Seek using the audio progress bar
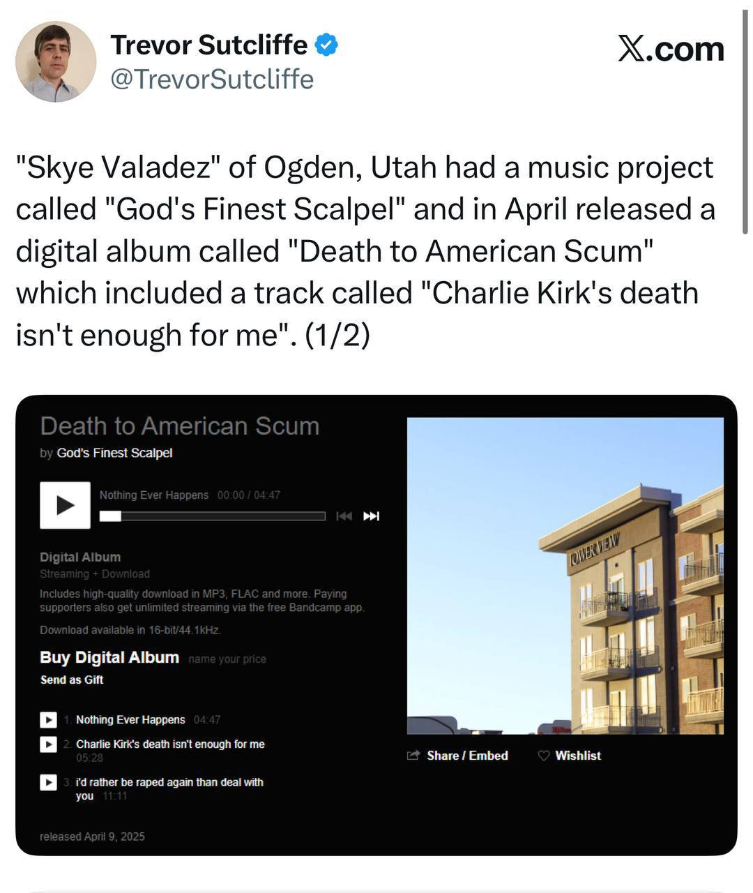 tap(213, 516)
